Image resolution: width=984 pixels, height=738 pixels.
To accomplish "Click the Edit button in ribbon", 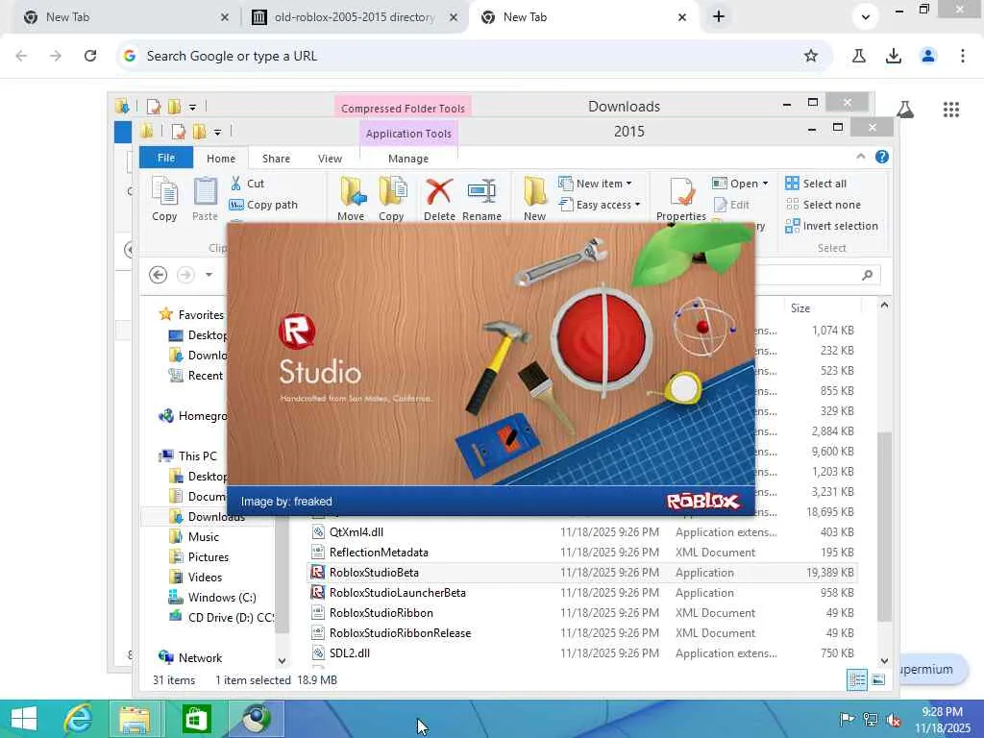I will 731,205.
